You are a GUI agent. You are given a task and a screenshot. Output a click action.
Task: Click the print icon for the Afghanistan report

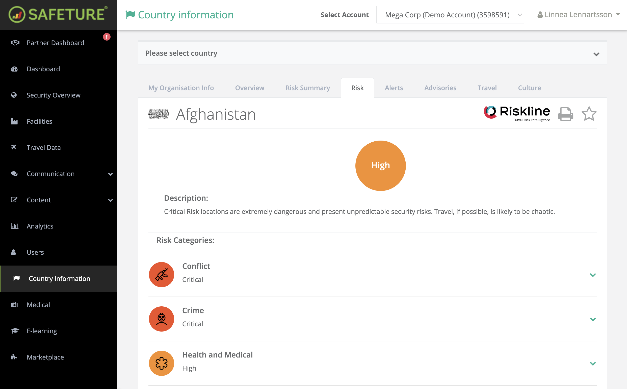(x=565, y=113)
